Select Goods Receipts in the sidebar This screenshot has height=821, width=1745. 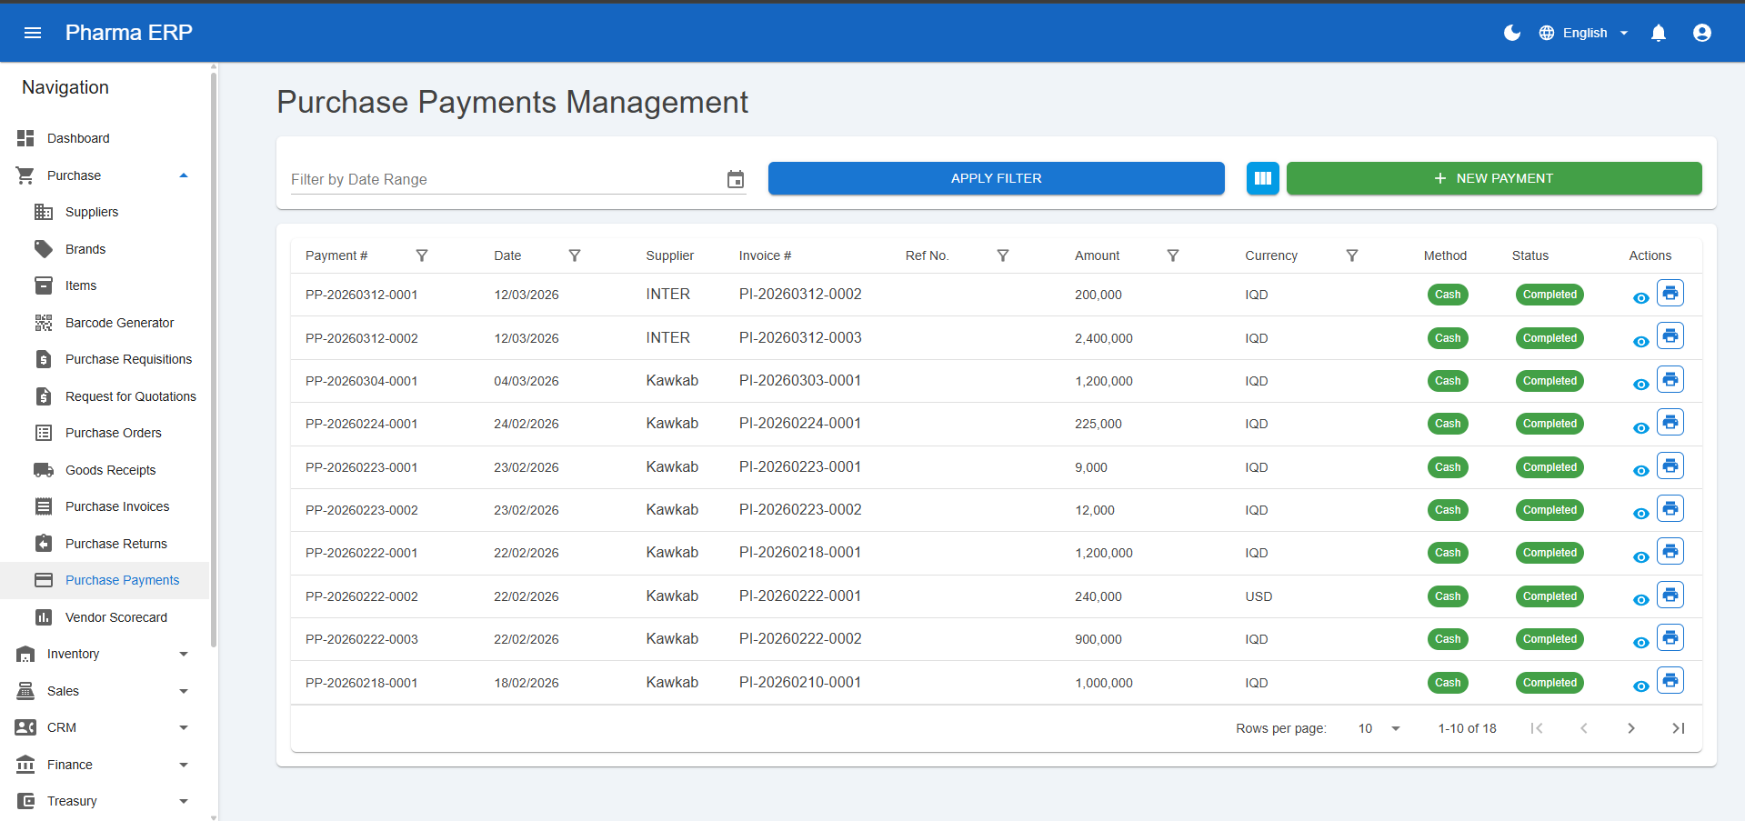click(x=111, y=470)
